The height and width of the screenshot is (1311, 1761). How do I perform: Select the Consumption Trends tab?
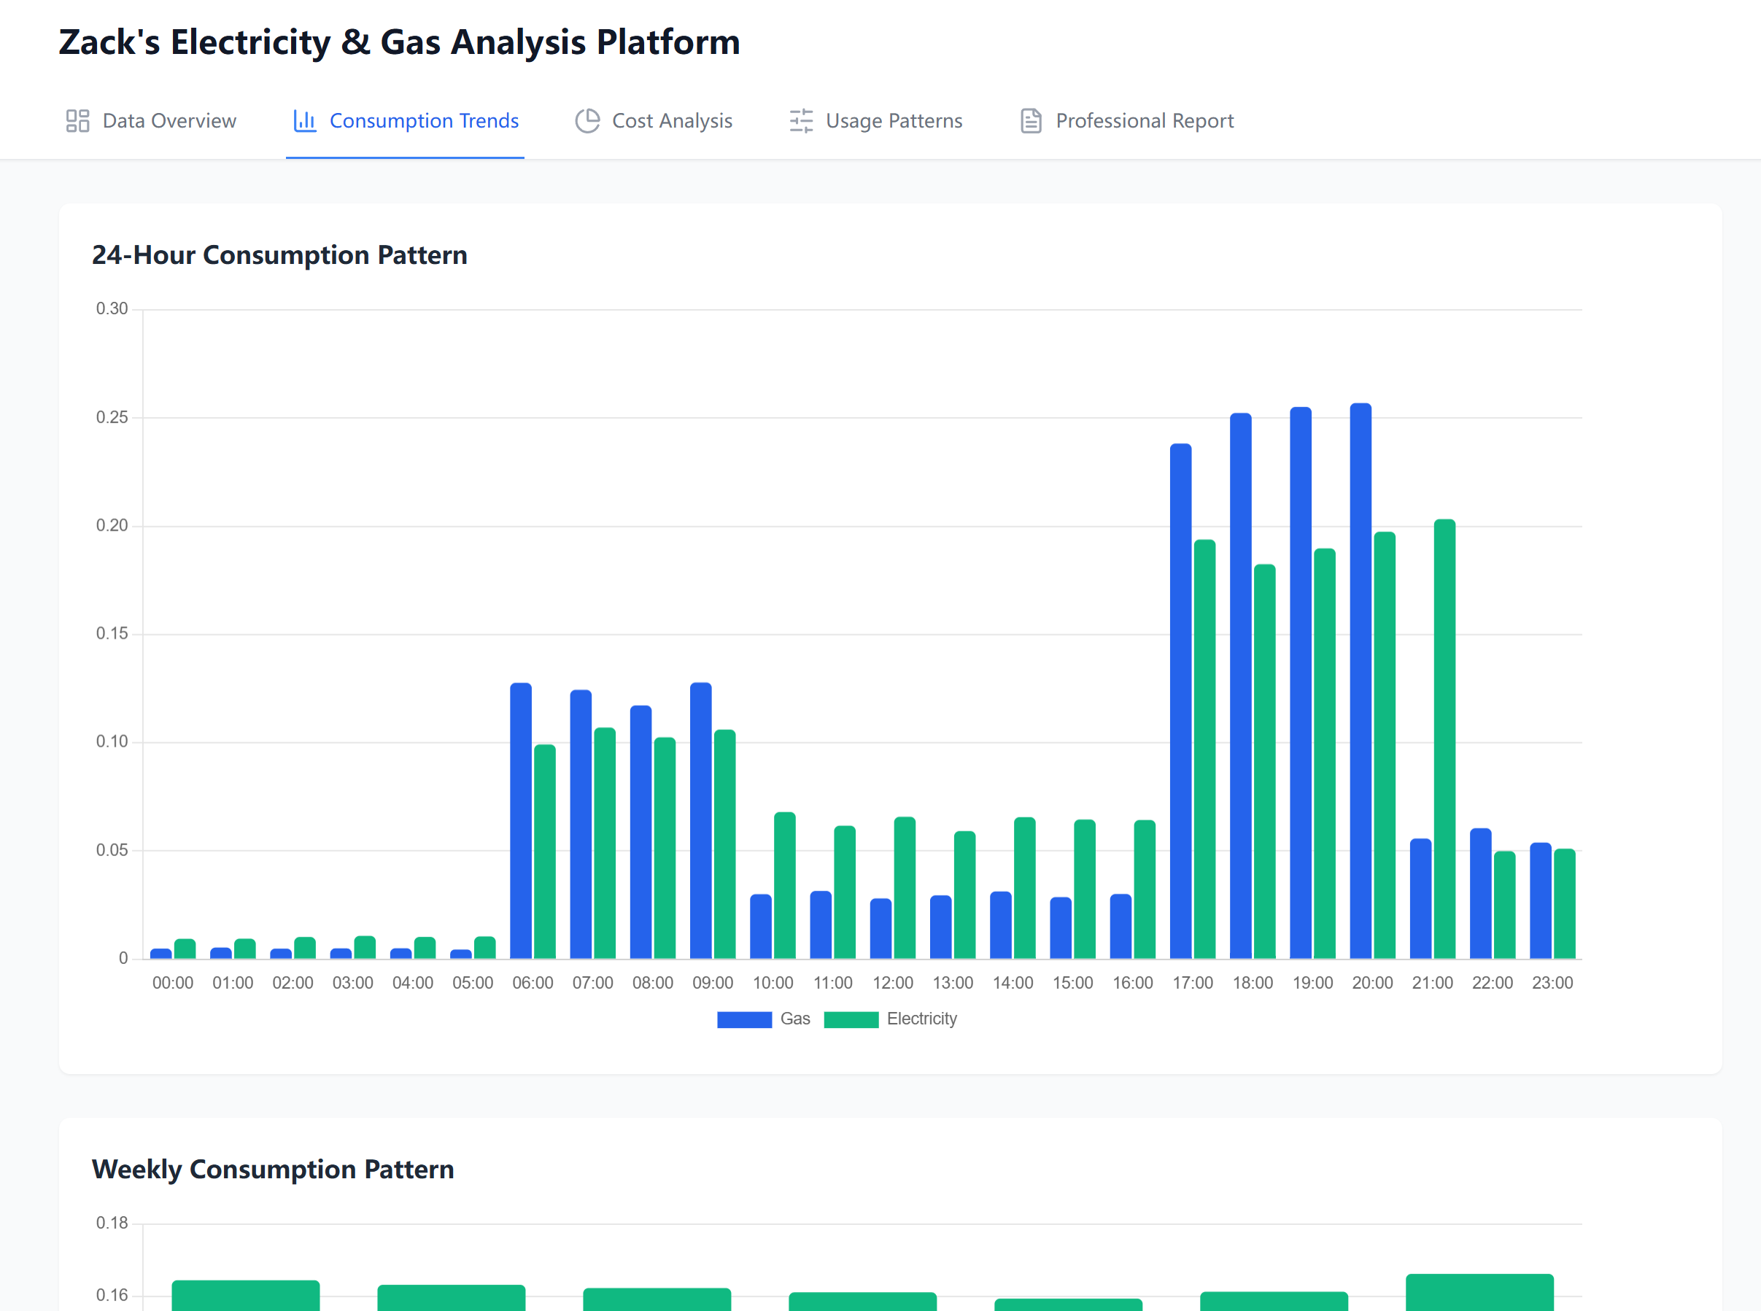[x=405, y=120]
